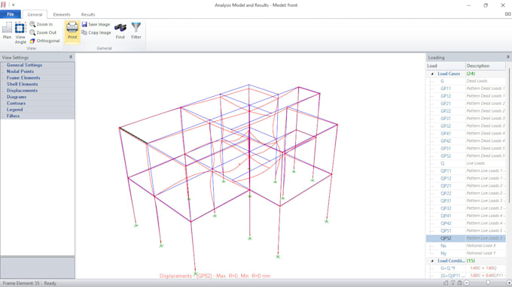The image size is (512, 287).
Task: Pin or unpin View Settings panel
Action: (x=71, y=57)
